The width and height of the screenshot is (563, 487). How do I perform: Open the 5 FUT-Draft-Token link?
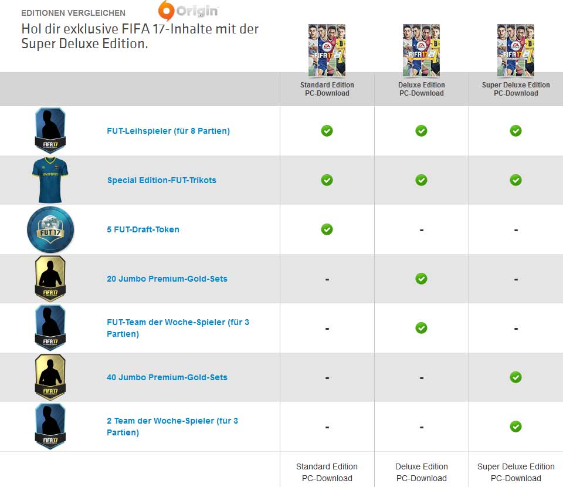[143, 229]
